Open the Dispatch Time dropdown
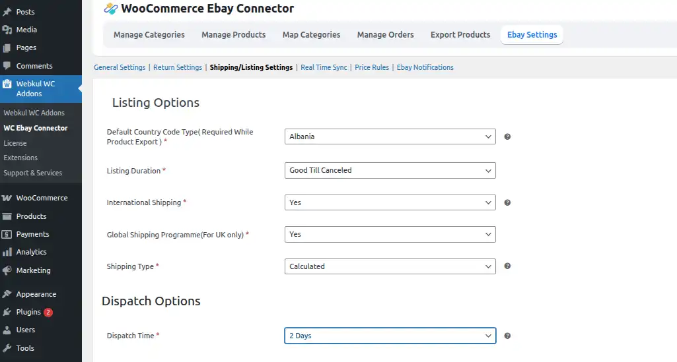The image size is (677, 362). coord(390,336)
